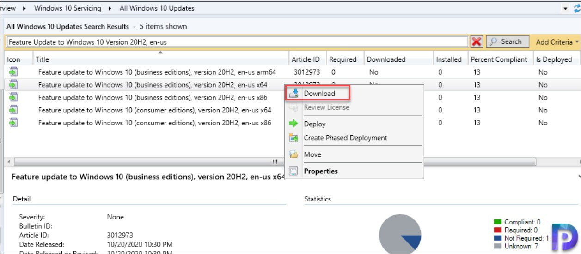Select Move in the context menu

point(312,154)
